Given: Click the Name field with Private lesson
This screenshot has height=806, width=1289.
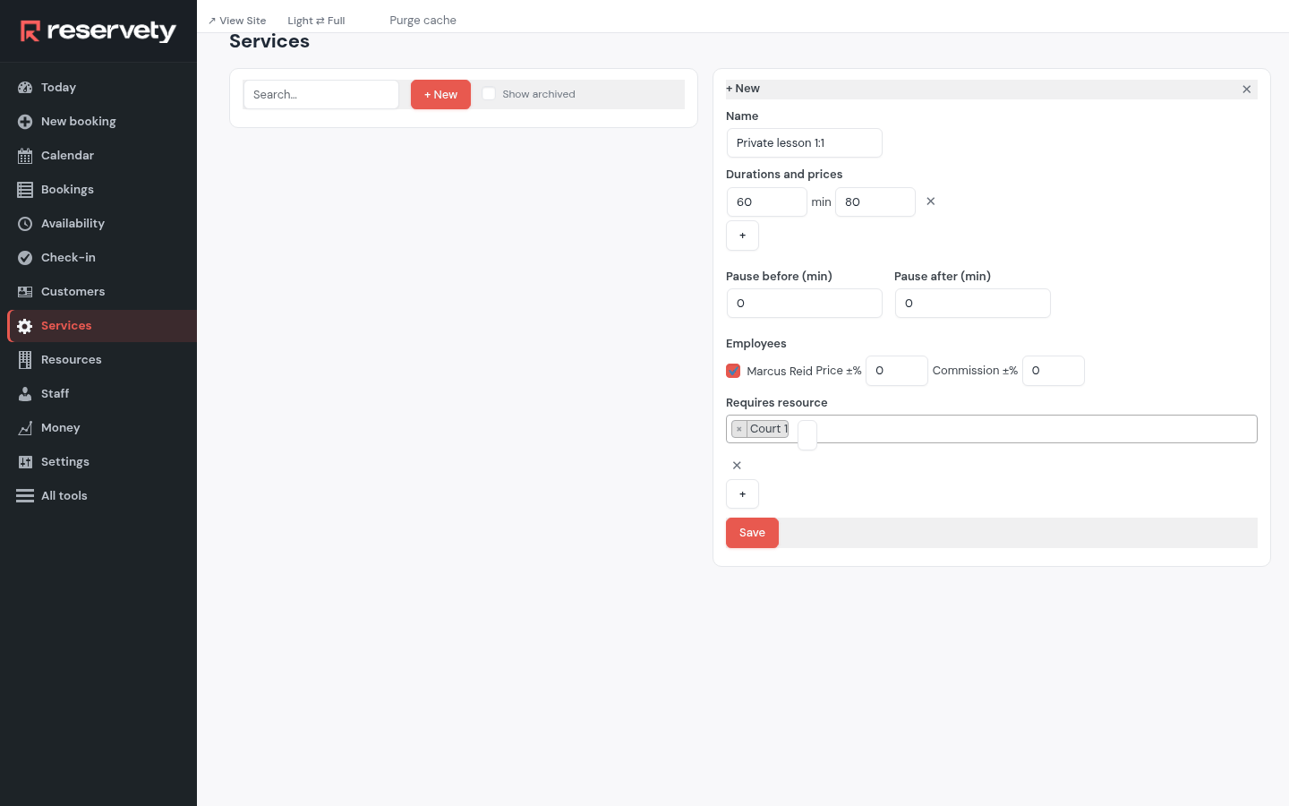Looking at the screenshot, I should pyautogui.click(x=804, y=143).
